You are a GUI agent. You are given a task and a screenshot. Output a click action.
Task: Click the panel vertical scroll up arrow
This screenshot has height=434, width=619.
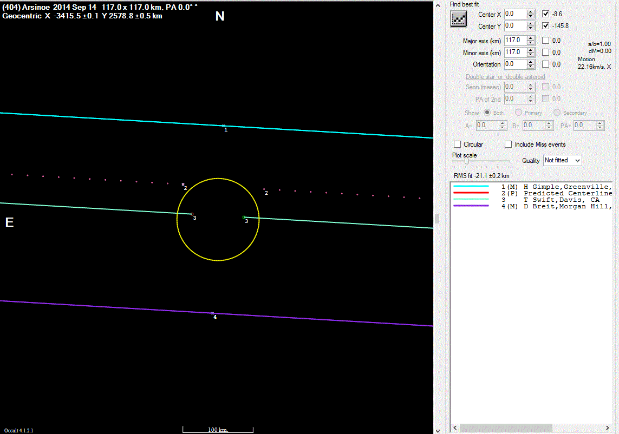[438, 5]
